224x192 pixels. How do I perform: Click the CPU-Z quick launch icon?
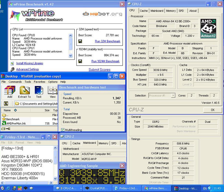[x=31, y=188]
